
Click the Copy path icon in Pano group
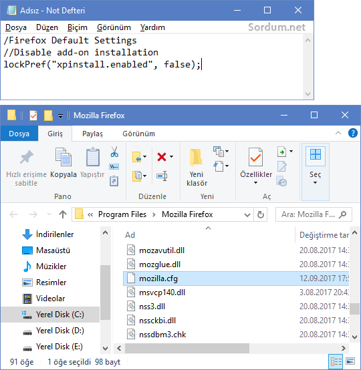pyautogui.click(x=114, y=166)
